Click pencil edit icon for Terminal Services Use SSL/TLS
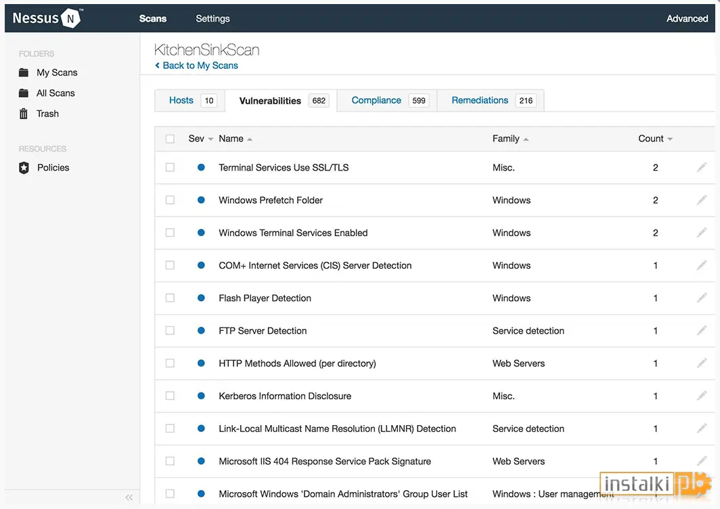 click(x=702, y=167)
